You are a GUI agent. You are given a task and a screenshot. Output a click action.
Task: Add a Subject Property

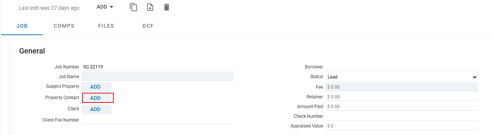coord(96,87)
